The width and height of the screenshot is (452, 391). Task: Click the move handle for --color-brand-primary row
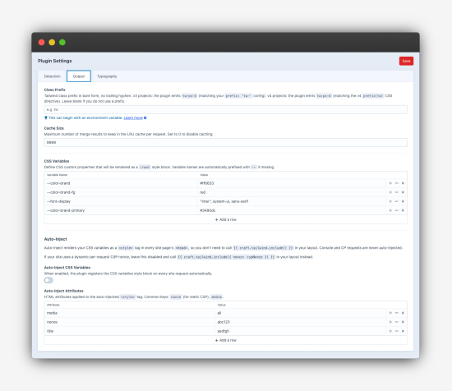(x=390, y=210)
